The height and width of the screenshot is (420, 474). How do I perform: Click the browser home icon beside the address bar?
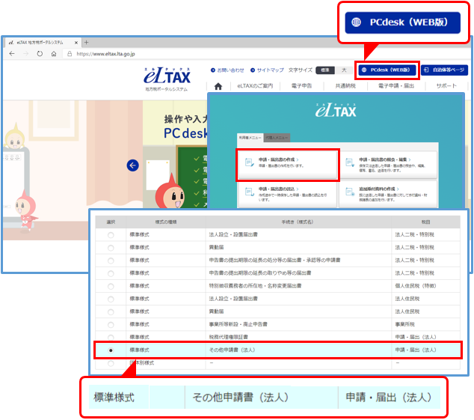pyautogui.click(x=54, y=54)
